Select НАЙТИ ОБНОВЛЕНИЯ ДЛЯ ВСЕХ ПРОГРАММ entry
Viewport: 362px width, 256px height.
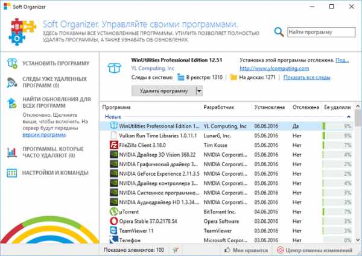[x=57, y=102]
